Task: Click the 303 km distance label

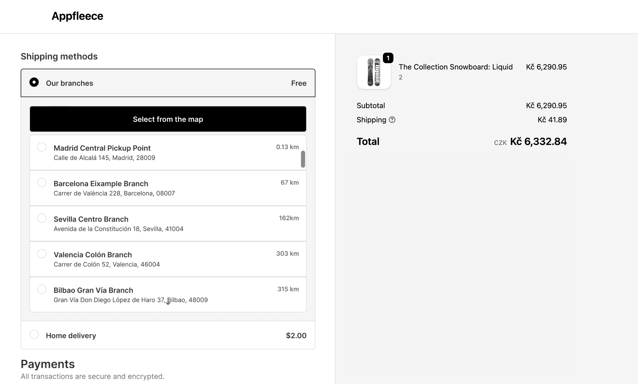Action: 287,254
